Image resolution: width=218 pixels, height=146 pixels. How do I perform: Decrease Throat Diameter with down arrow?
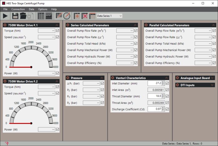pos(163,97)
